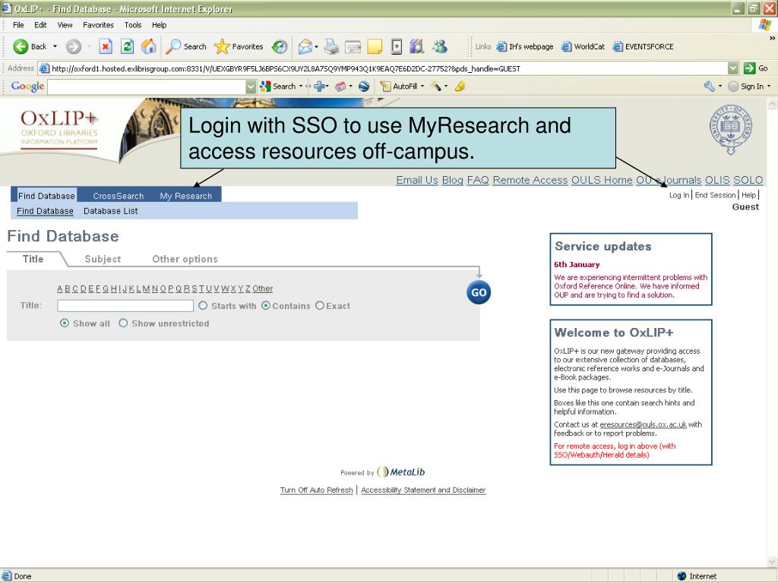
Task: Open the History toolbar icon
Action: [280, 46]
